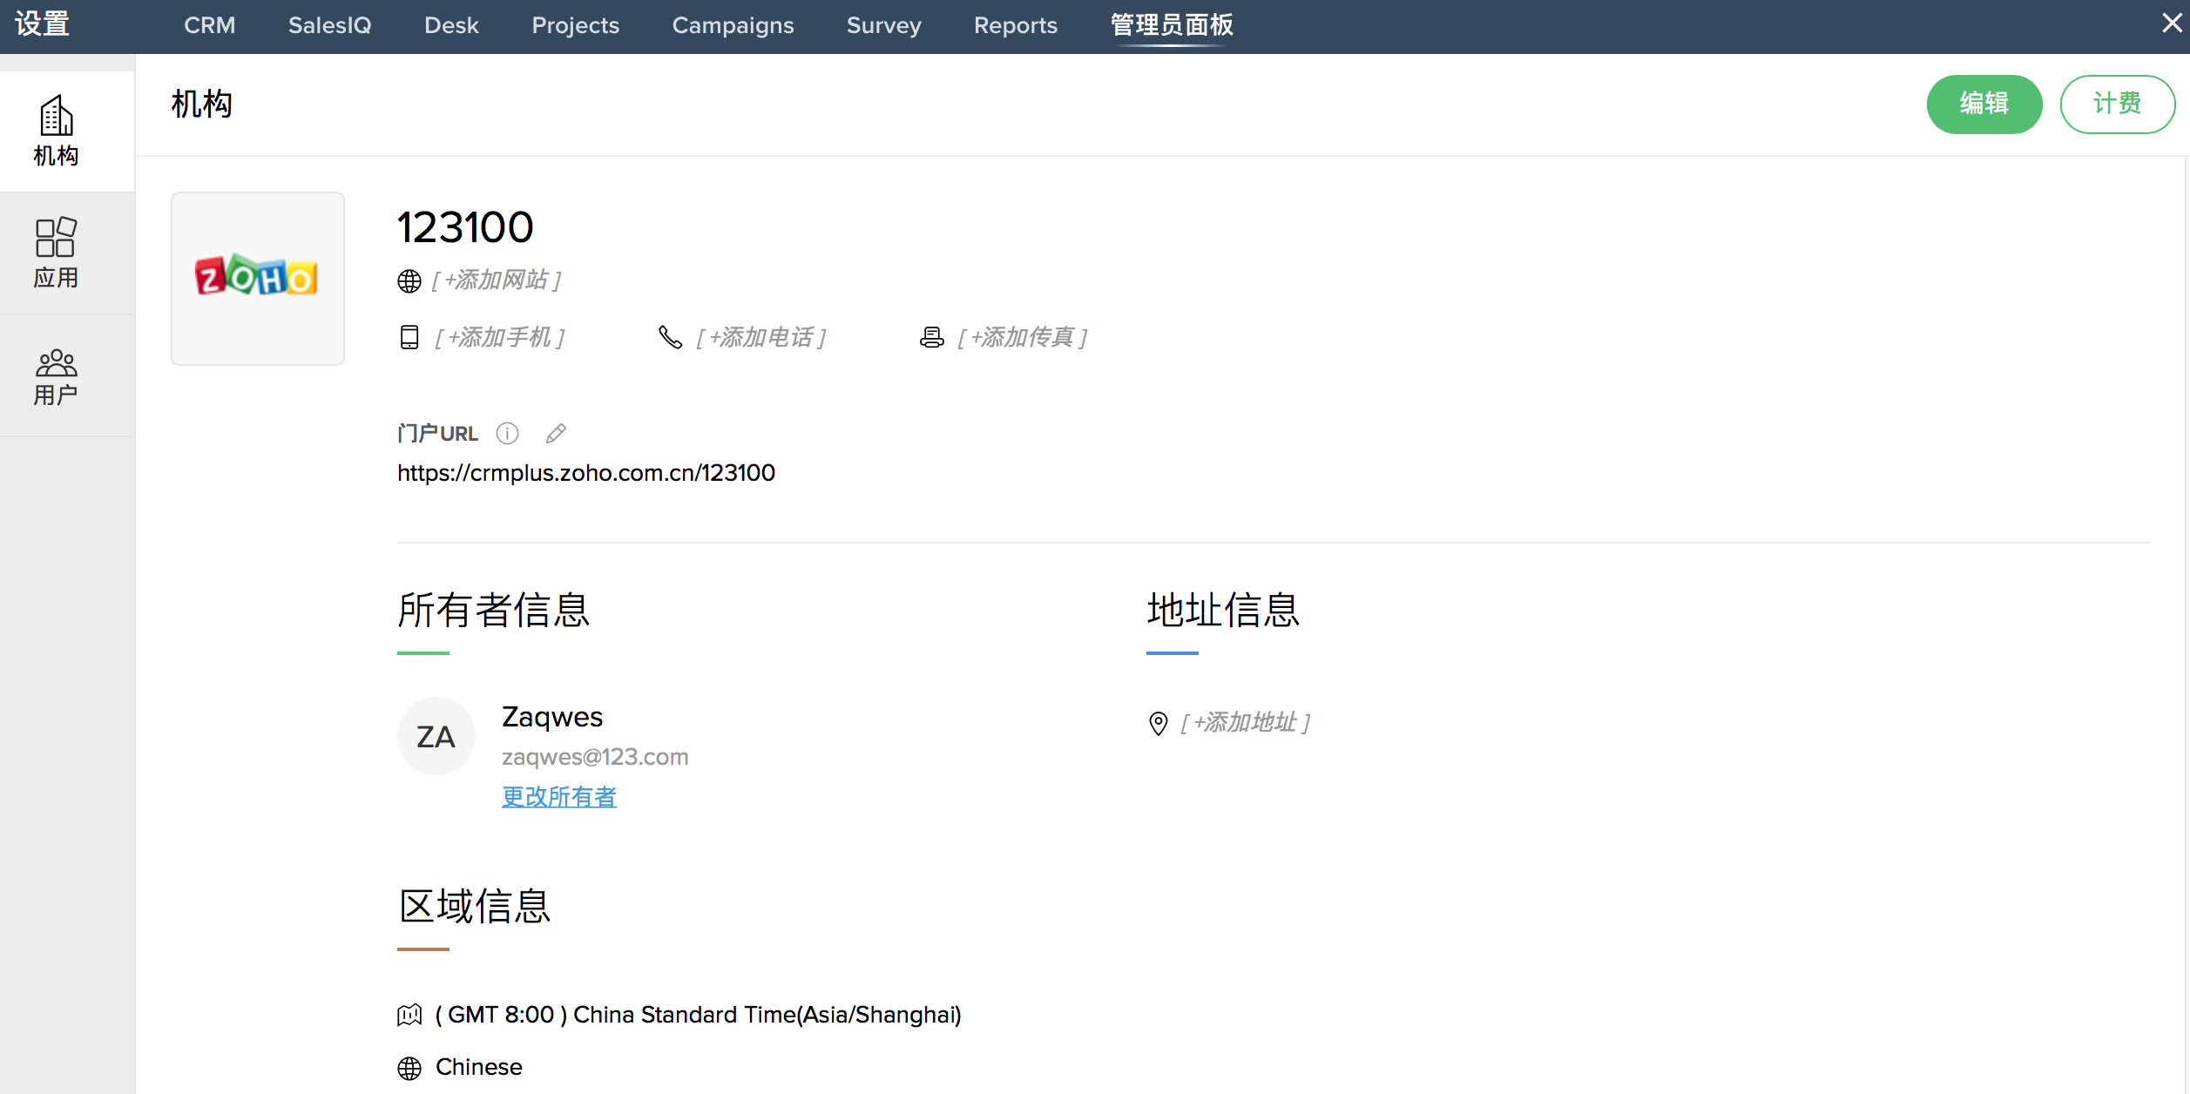Open the 机构 organization sidebar icon
Image resolution: width=2190 pixels, height=1094 pixels.
point(57,131)
